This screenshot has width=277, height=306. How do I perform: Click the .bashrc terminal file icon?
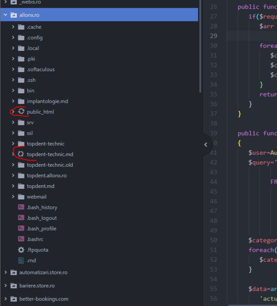(x=21, y=239)
